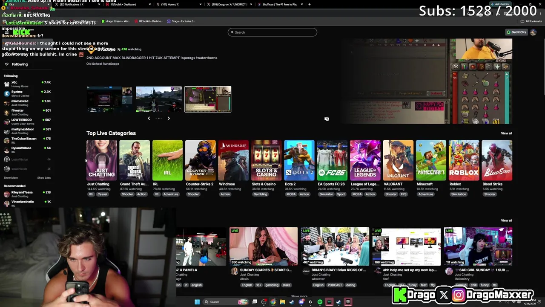Viewport: 545px width, 307px height.
Task: Click the Kick search field
Action: click(272, 32)
